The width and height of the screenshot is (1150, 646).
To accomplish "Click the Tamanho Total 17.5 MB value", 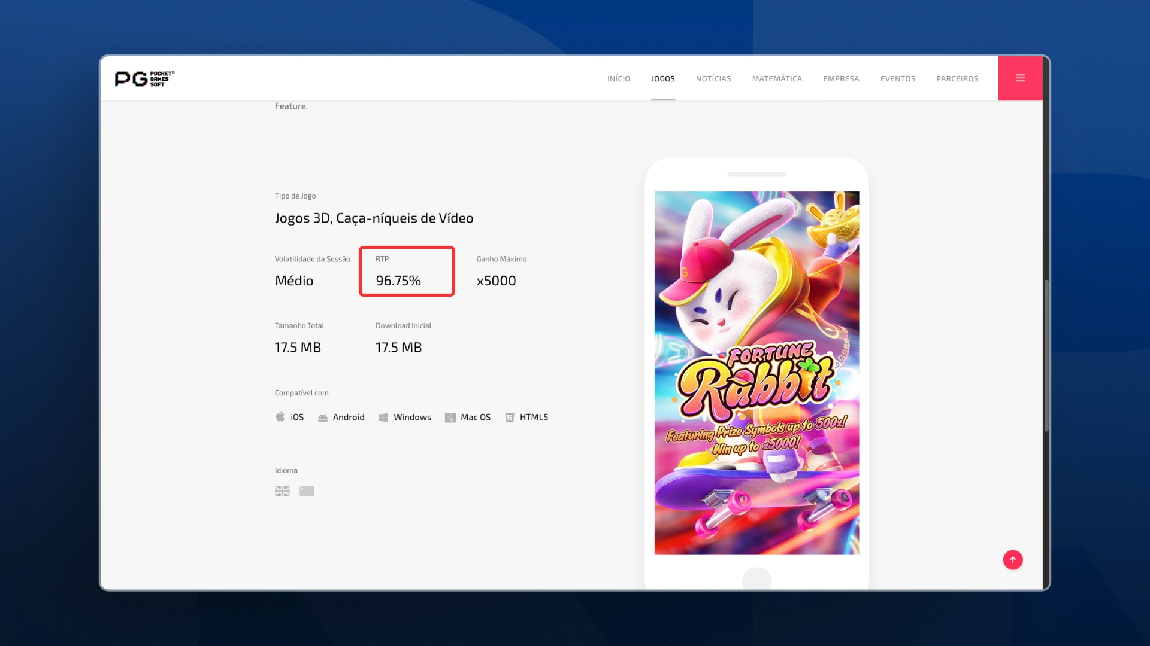I will 298,348.
